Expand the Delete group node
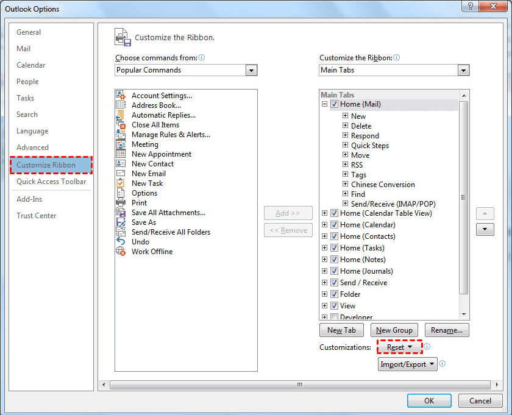Screen dimensions: 512x415 click(x=345, y=126)
